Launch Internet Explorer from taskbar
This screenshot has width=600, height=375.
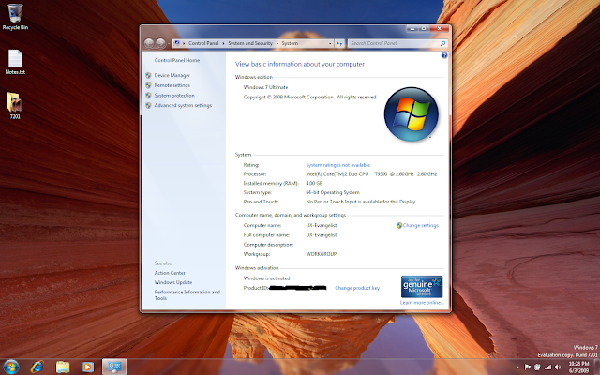click(x=37, y=367)
